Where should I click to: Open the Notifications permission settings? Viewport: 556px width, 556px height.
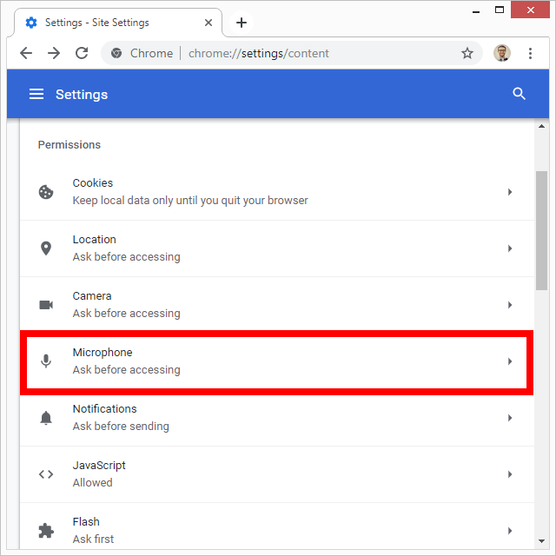pos(277,418)
